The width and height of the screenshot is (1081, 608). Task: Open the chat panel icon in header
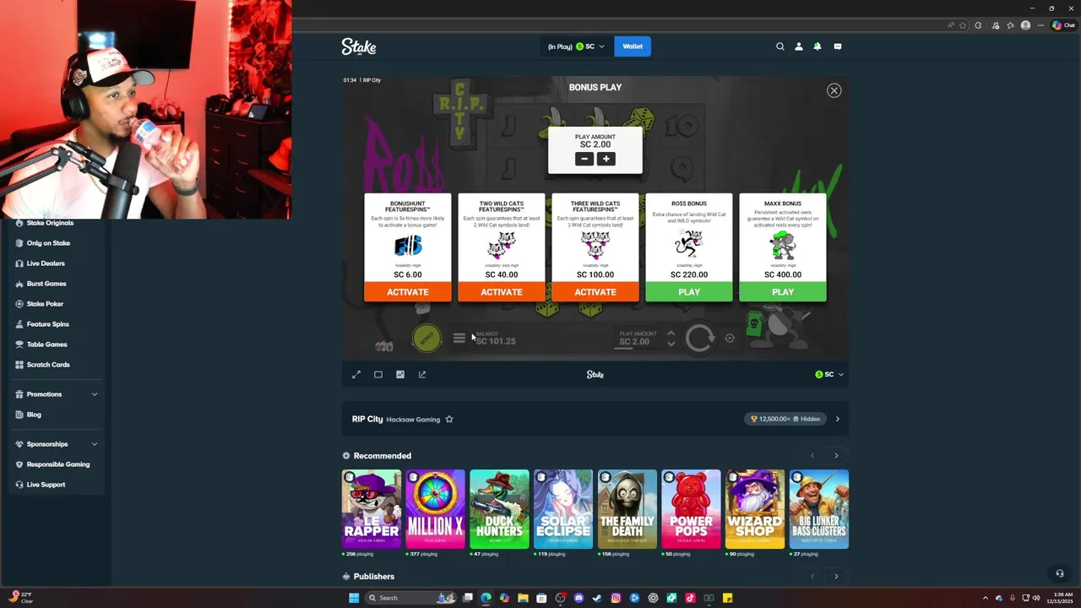[838, 46]
